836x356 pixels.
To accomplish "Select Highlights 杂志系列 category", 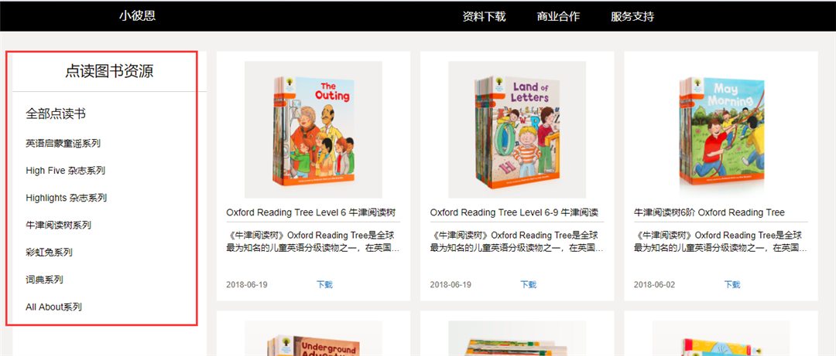I will pyautogui.click(x=66, y=198).
